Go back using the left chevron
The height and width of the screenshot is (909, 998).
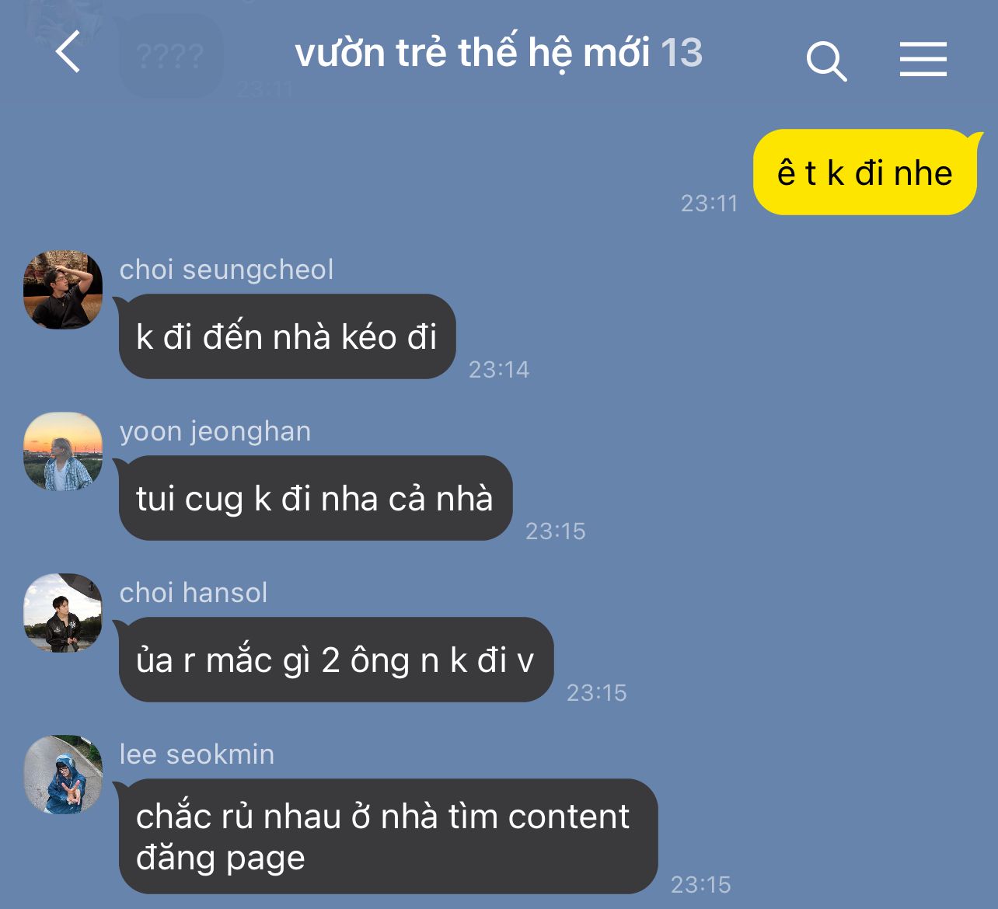click(x=68, y=52)
